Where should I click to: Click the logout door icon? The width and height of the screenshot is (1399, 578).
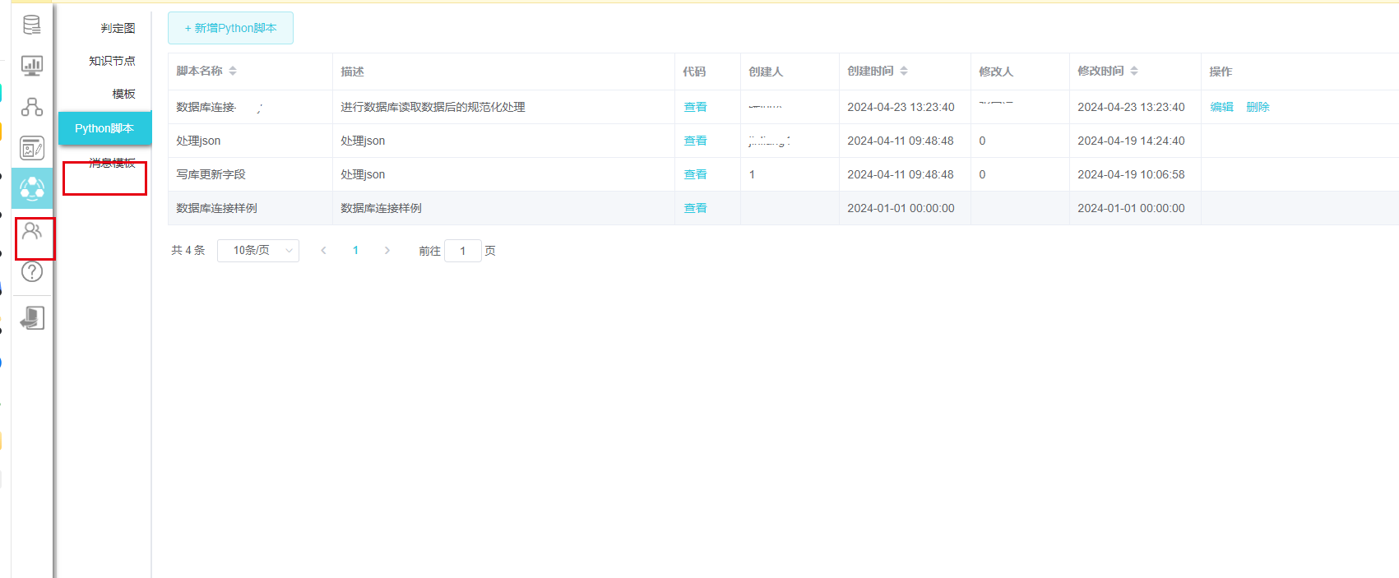click(32, 318)
